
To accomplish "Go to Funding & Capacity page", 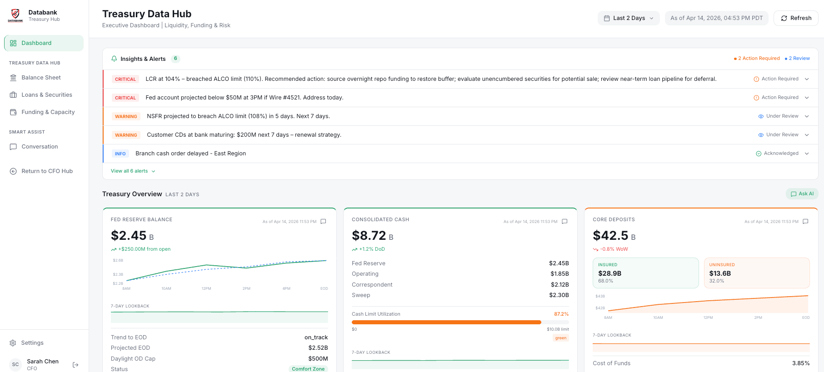I will (x=48, y=112).
